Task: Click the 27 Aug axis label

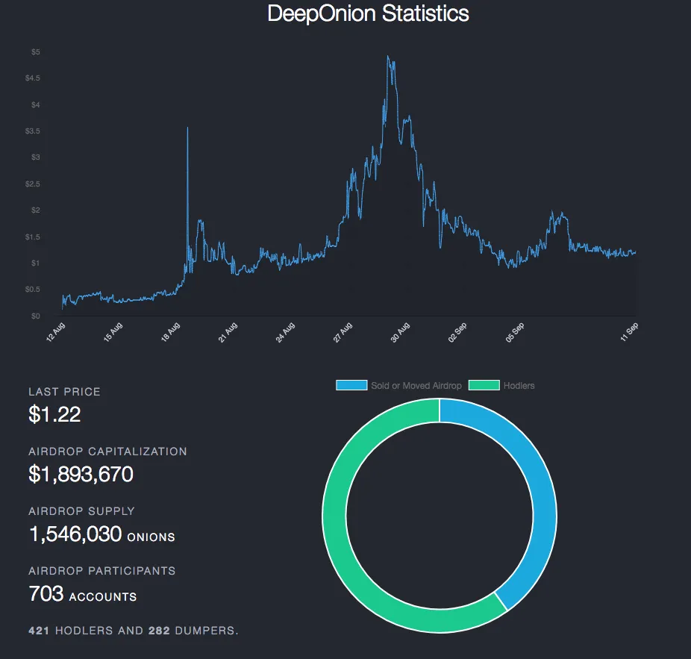Action: pos(343,332)
